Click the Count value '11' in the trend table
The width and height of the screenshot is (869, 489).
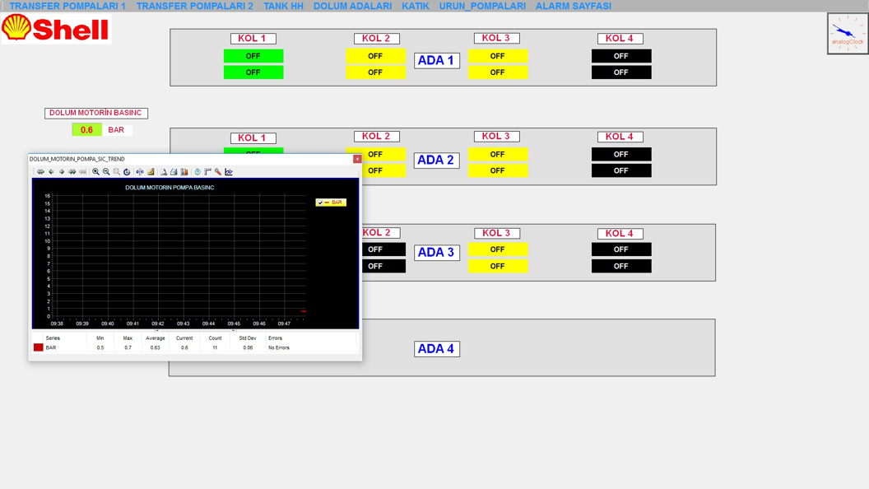click(215, 347)
